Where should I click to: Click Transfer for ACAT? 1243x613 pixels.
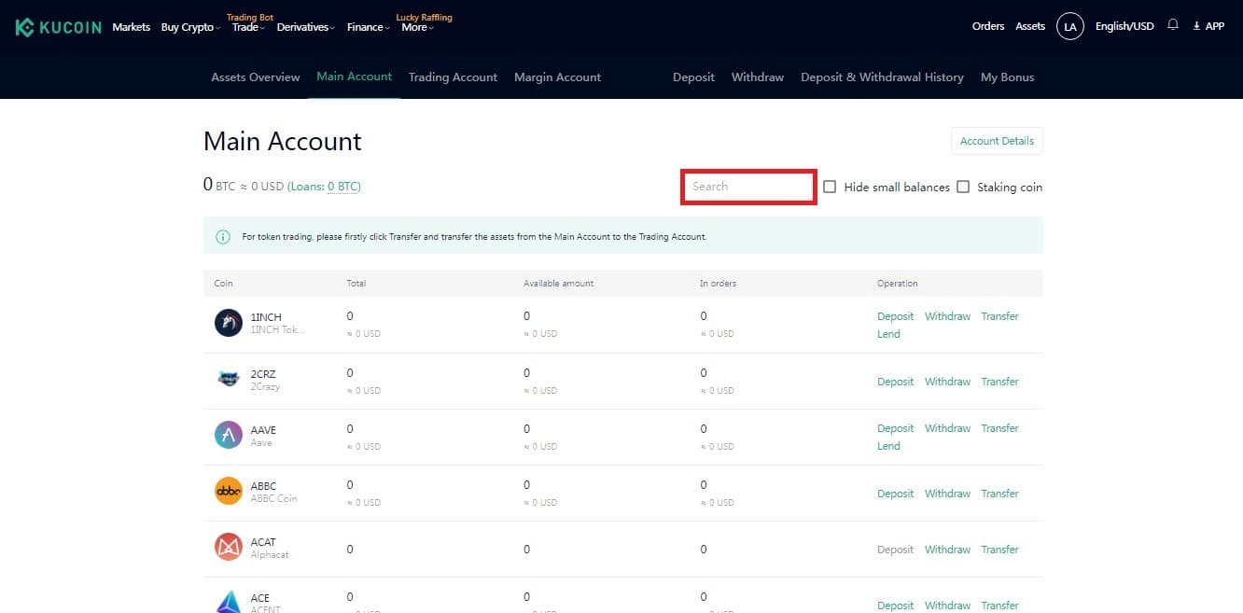click(x=999, y=550)
